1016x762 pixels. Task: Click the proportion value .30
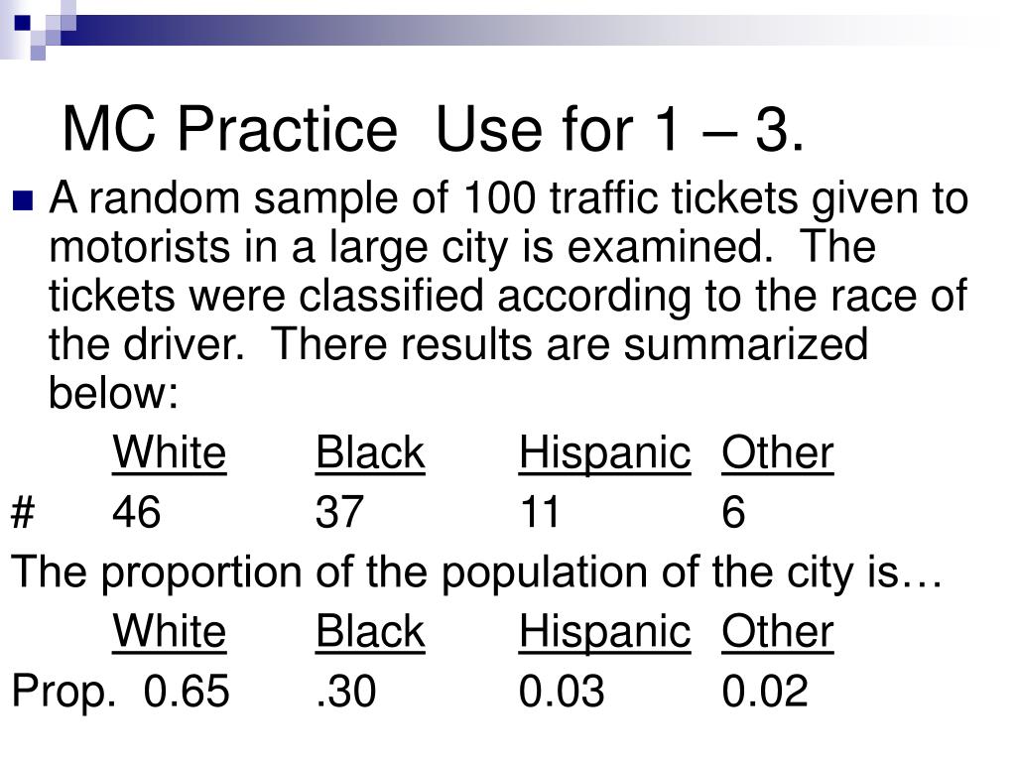tap(345, 691)
